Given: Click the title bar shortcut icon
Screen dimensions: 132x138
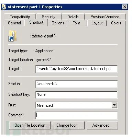Looking at the screenshot, I should 4,7.
